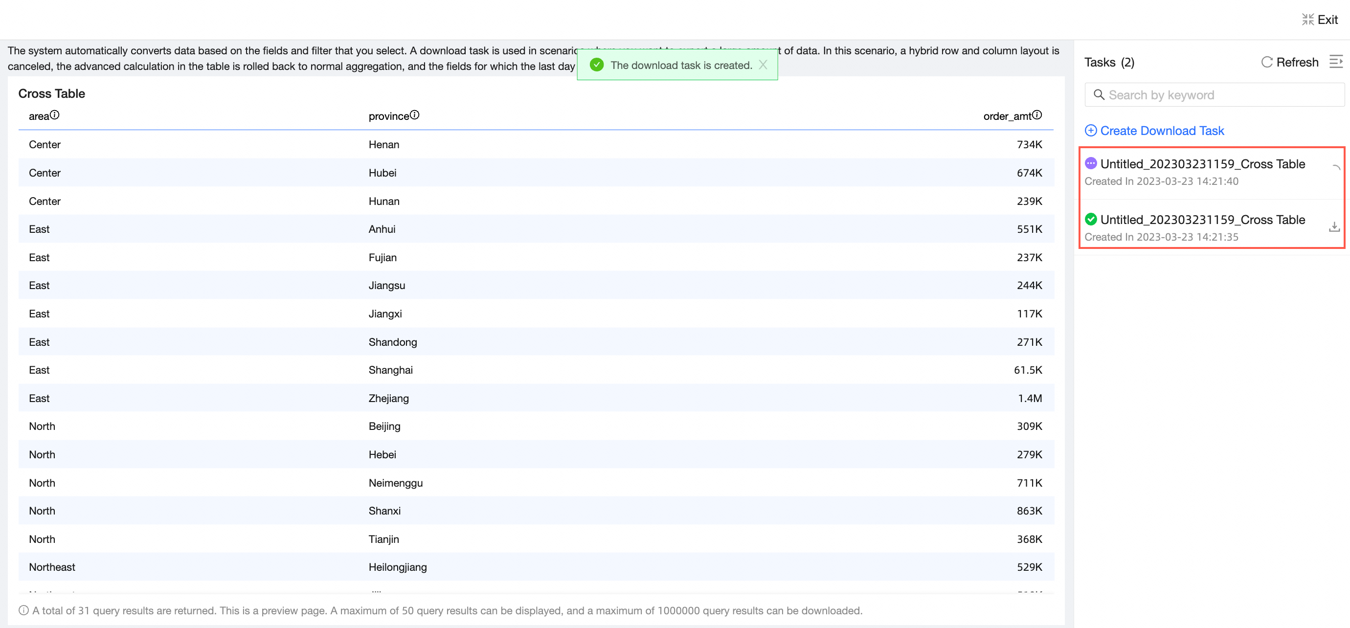Click the Search by keyword field
The height and width of the screenshot is (628, 1350).
[x=1214, y=95]
